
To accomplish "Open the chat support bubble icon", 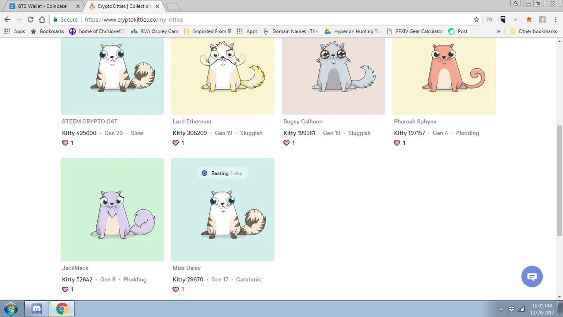I will click(532, 276).
